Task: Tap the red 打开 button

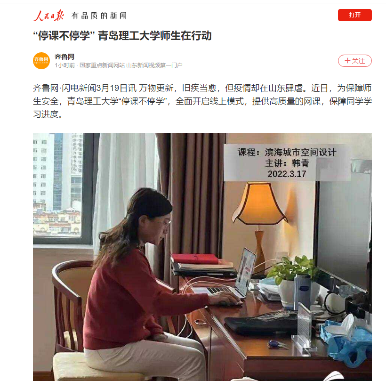Action: pos(354,15)
